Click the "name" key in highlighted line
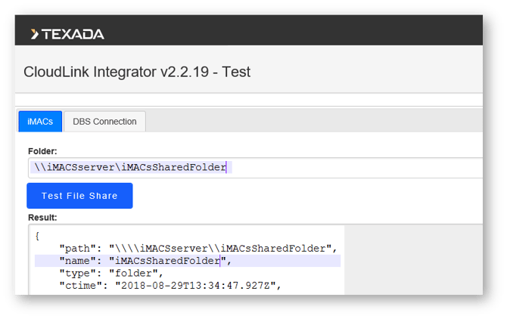507x319 pixels. pyautogui.click(x=77, y=261)
